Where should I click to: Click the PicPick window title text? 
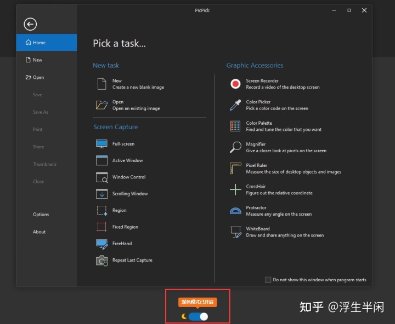[202, 10]
